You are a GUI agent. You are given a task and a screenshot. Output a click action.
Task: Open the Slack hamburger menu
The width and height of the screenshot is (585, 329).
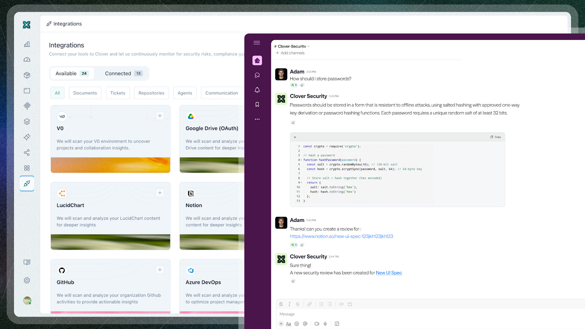tap(257, 43)
